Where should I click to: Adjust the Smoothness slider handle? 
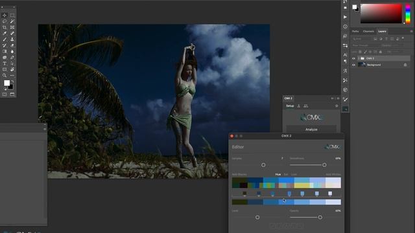(x=324, y=165)
